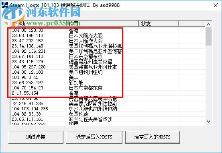
Task: Click location 美国德克萨斯州达拉斯
Action: pos(93,103)
